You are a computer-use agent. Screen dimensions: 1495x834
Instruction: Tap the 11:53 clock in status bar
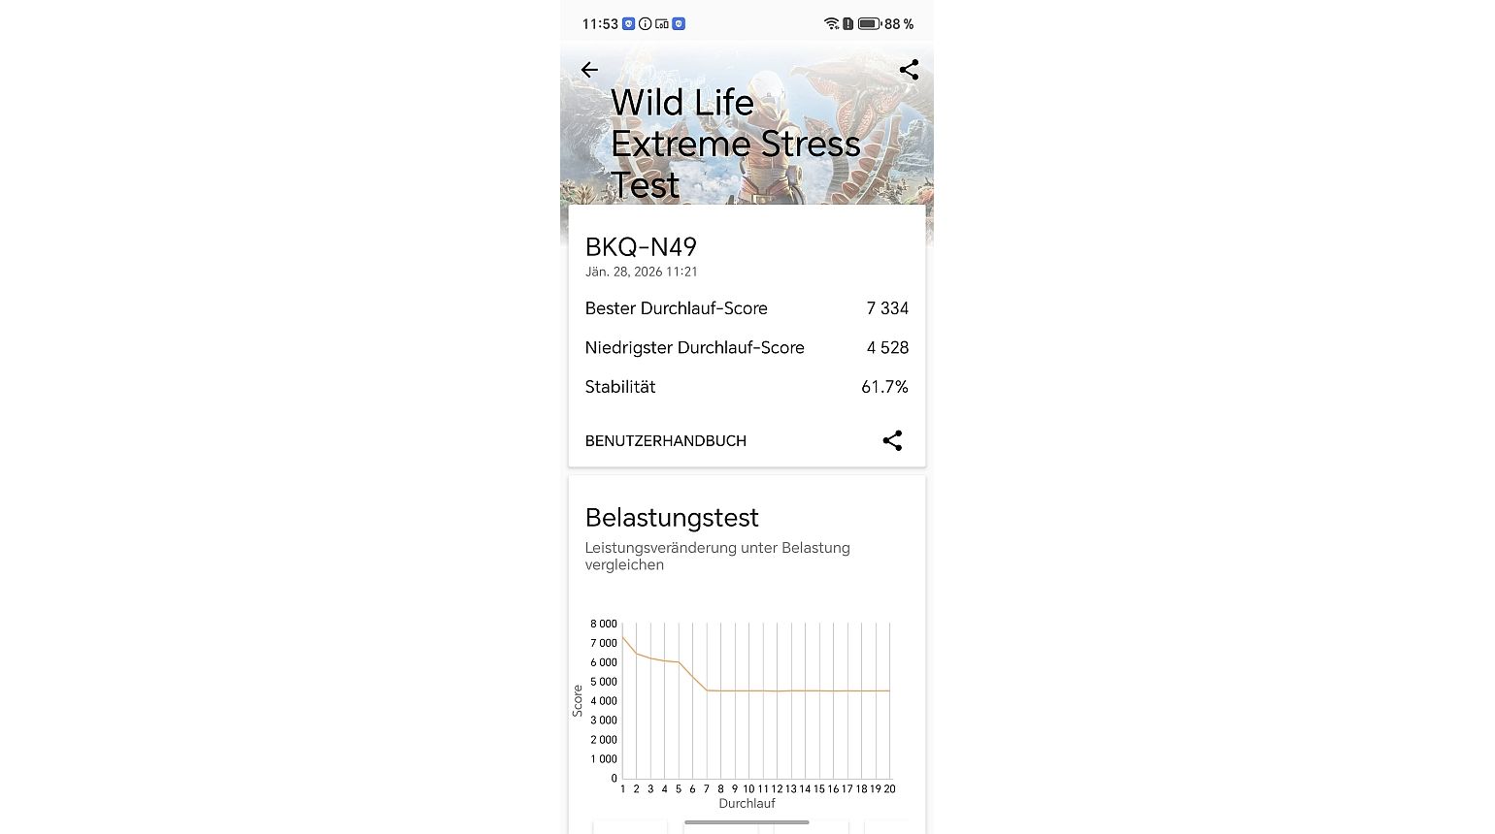[600, 23]
